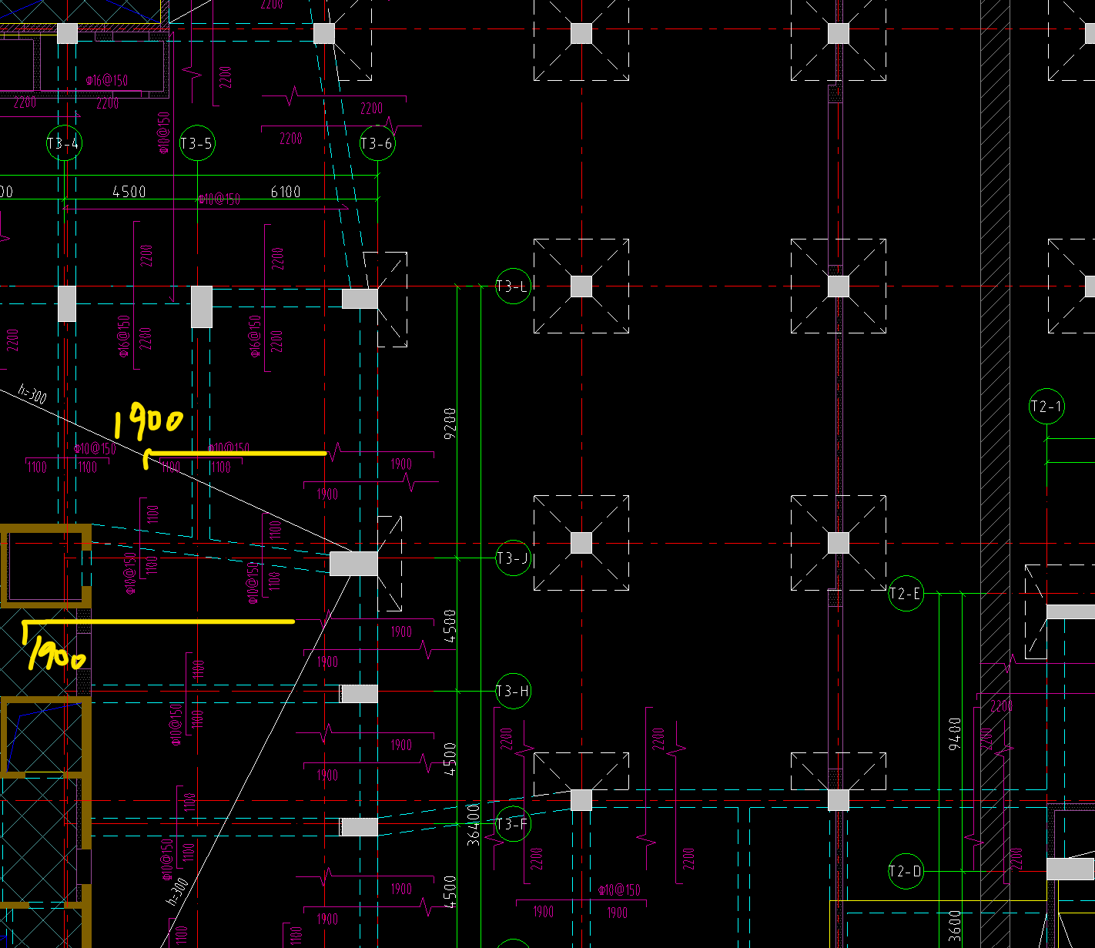The width and height of the screenshot is (1095, 948).
Task: Select the T2-D grid bubble
Action: point(906,872)
